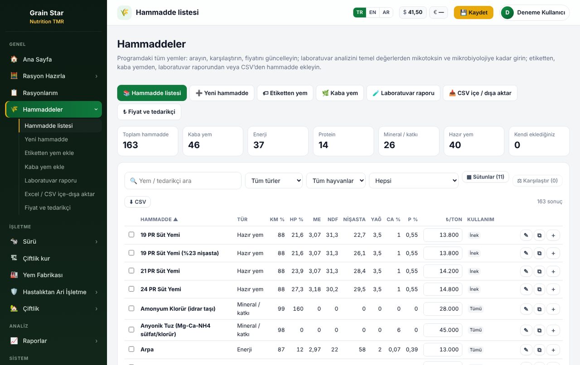Edit the Amonyum Klorür row with the pencil icon
Screen dimensions: 580x365
coord(526,309)
